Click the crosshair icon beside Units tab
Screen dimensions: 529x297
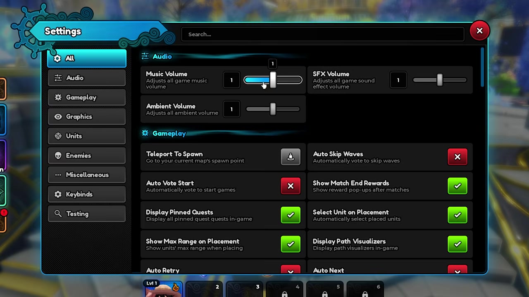[x=58, y=136]
